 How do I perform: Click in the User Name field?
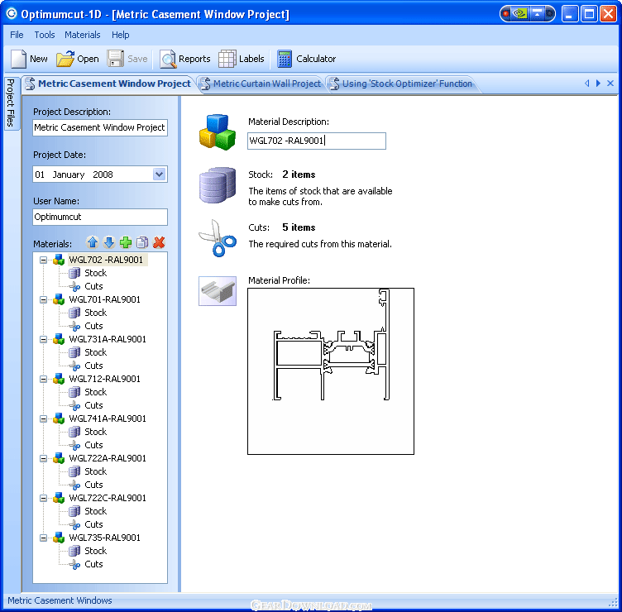click(x=100, y=217)
